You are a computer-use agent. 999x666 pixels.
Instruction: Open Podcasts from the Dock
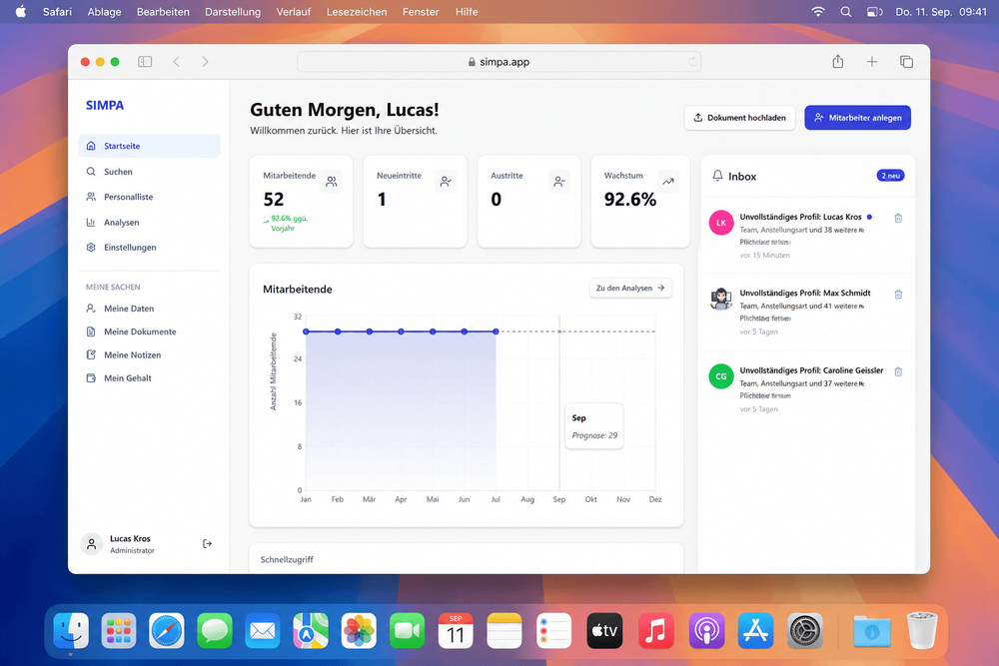[x=706, y=631]
